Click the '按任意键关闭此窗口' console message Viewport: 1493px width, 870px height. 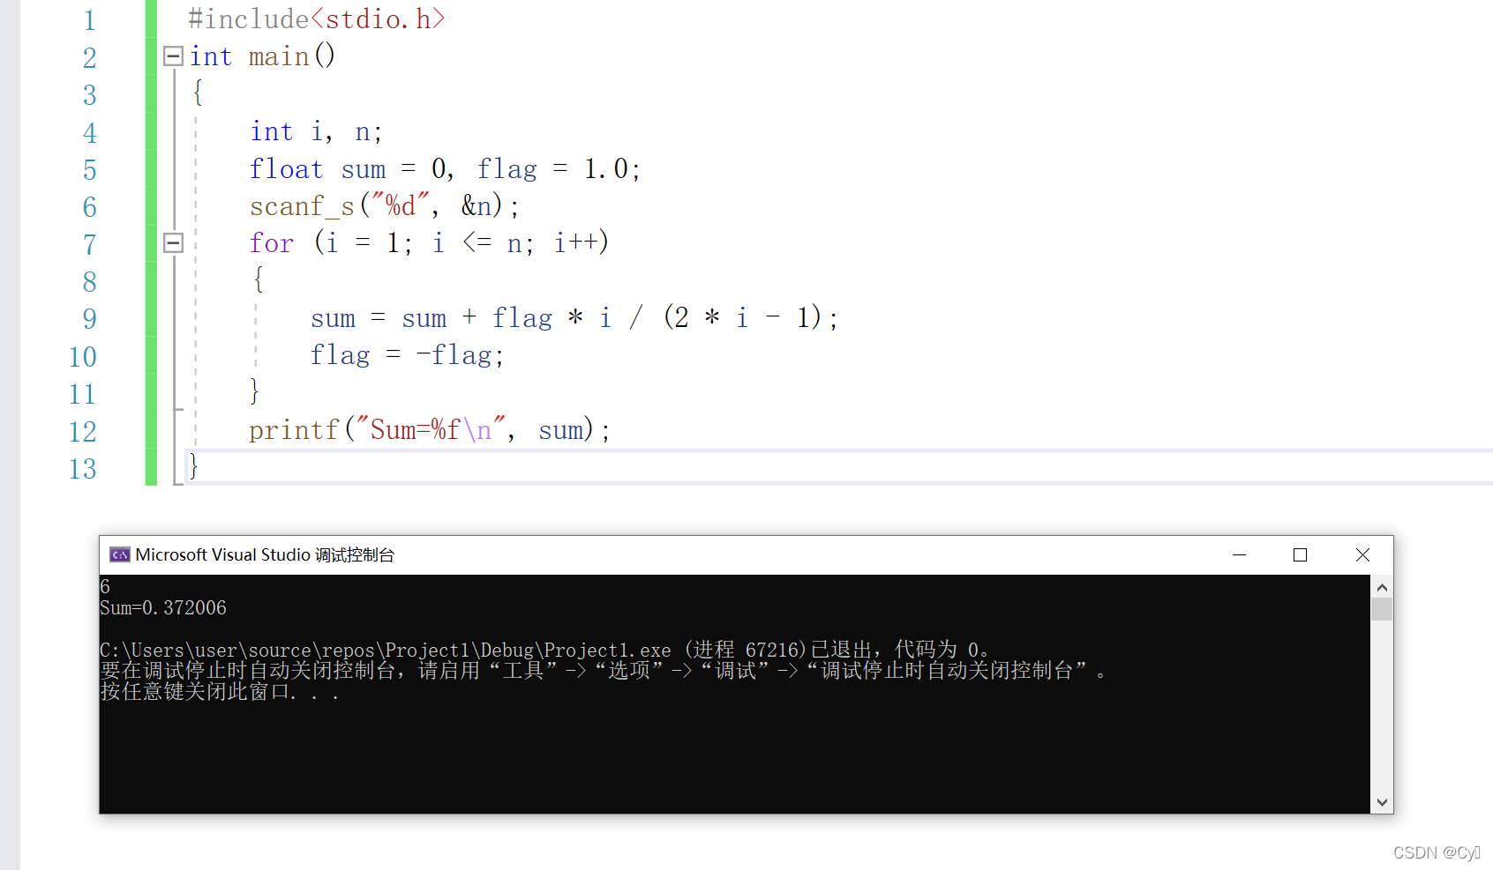pos(220,692)
